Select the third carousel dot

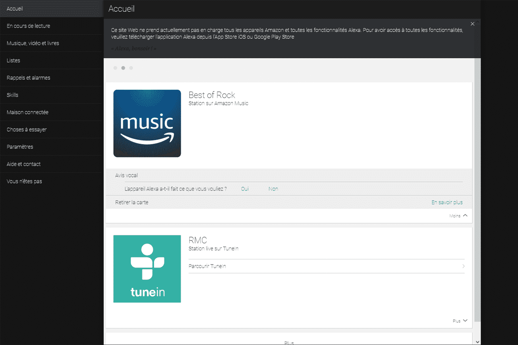[x=131, y=68]
